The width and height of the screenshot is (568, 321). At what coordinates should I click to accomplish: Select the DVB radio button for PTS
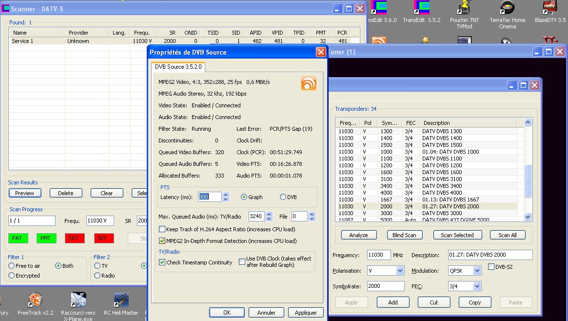283,197
